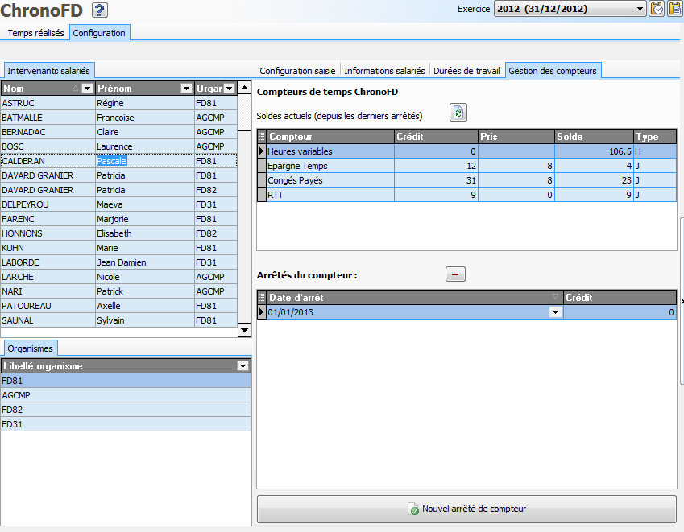Open the date dropdown for 01/01/2013

555,312
